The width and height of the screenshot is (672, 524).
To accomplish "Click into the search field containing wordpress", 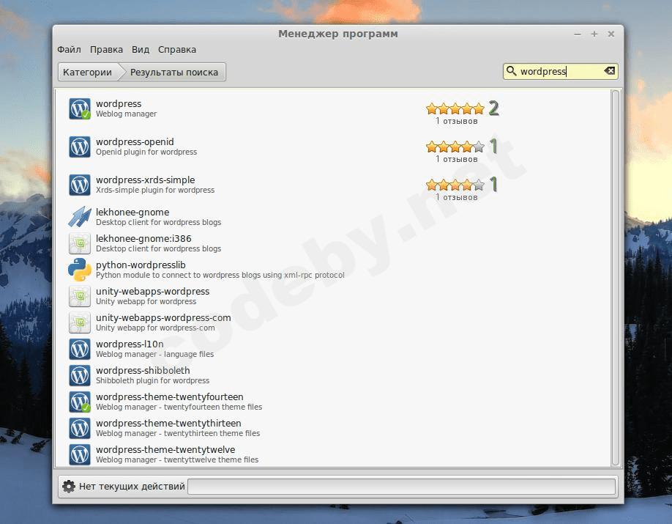I will [560, 71].
